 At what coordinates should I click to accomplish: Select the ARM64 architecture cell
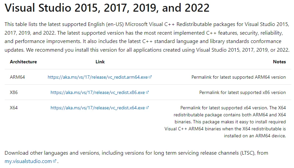click(17, 77)
